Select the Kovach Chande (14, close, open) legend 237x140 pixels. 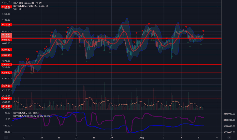pos(32,116)
